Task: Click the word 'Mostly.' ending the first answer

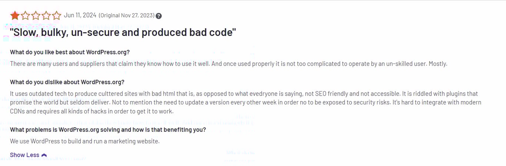Action: click(x=438, y=64)
